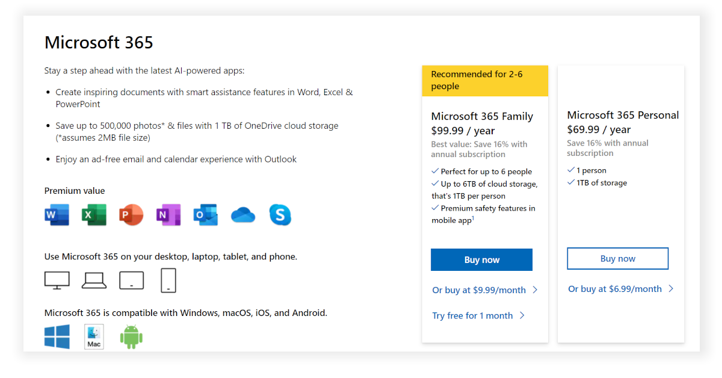Click the Recommended for 2-6 people banner
Screen dimensions: 722x378
click(x=485, y=81)
